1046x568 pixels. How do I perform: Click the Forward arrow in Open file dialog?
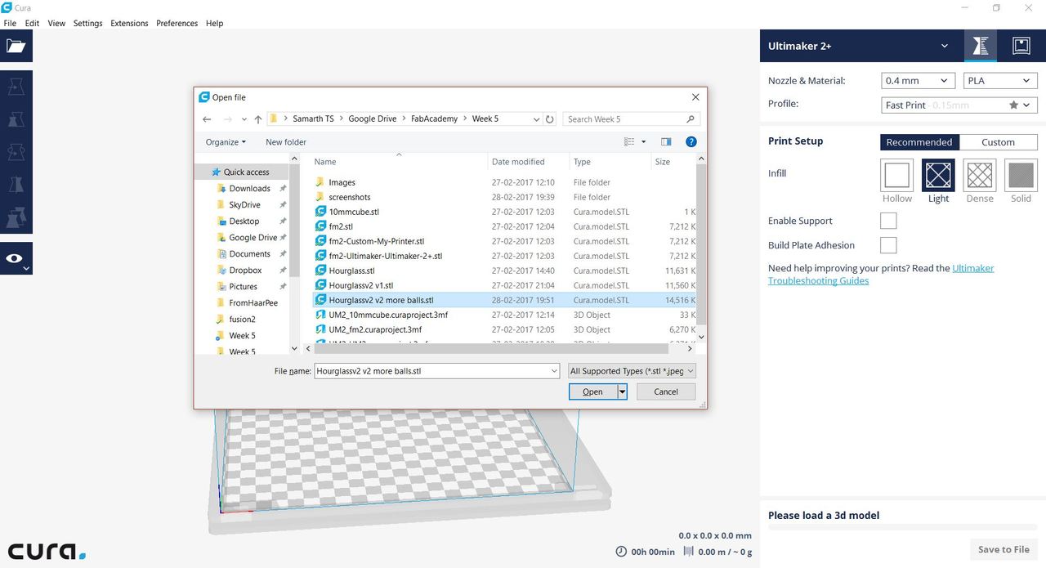click(228, 119)
